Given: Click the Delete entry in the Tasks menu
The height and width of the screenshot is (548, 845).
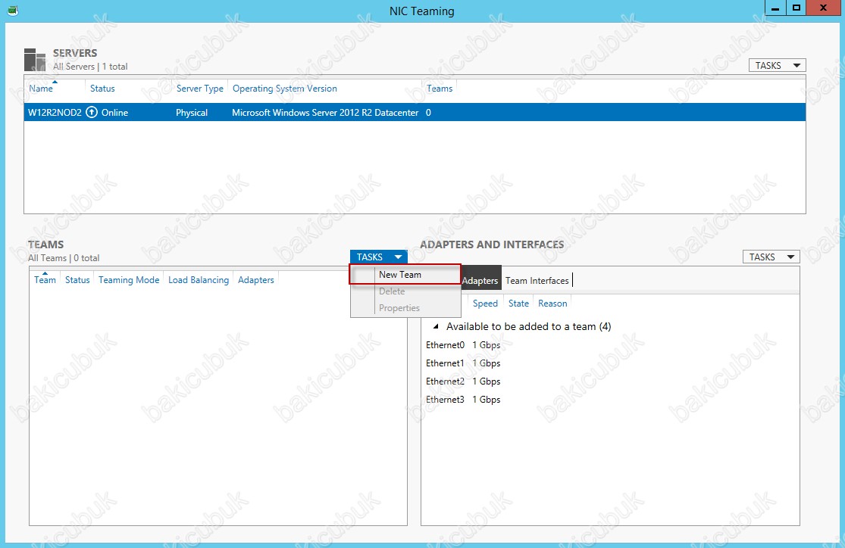Looking at the screenshot, I should coord(405,291).
